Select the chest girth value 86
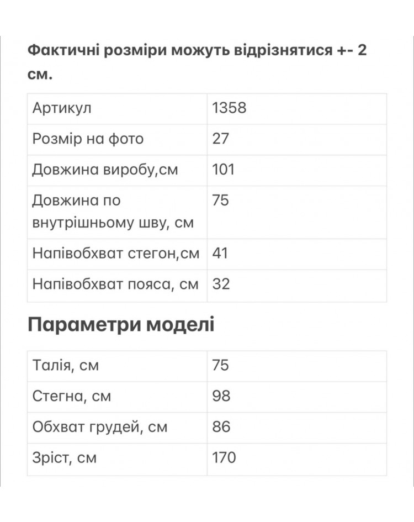The height and width of the screenshot is (522, 414). [x=221, y=427]
